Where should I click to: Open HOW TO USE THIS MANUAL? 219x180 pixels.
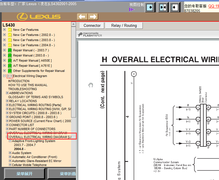click(28, 85)
